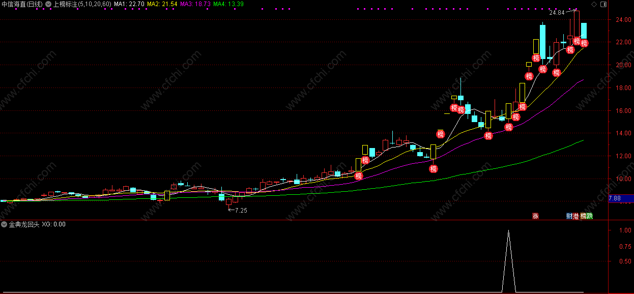Viewport: 634px width, 294px height.
Task: Click the rightmost 榜 badge on last candle
Action: [584, 44]
